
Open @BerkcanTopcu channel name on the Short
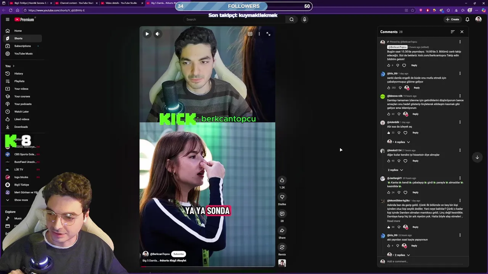[160, 254]
